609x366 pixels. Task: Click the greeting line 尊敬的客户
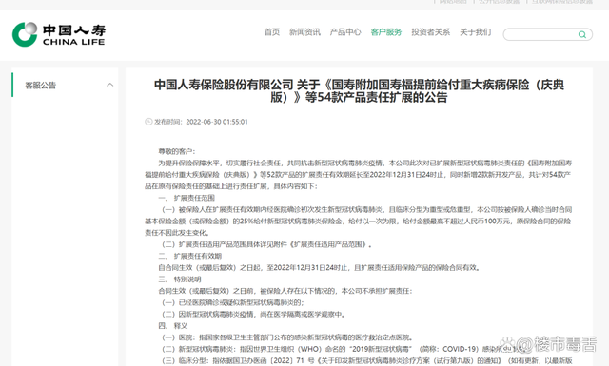(x=177, y=151)
